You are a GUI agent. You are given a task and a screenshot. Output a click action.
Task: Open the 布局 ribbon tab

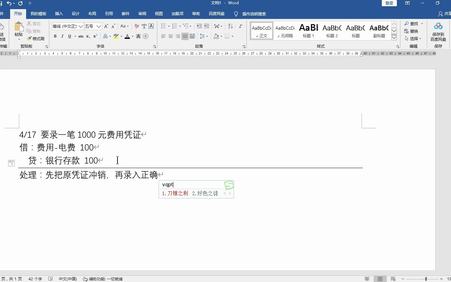(x=92, y=14)
